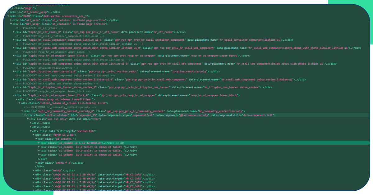Collapse the was-ssr-only div arrow

28,119
